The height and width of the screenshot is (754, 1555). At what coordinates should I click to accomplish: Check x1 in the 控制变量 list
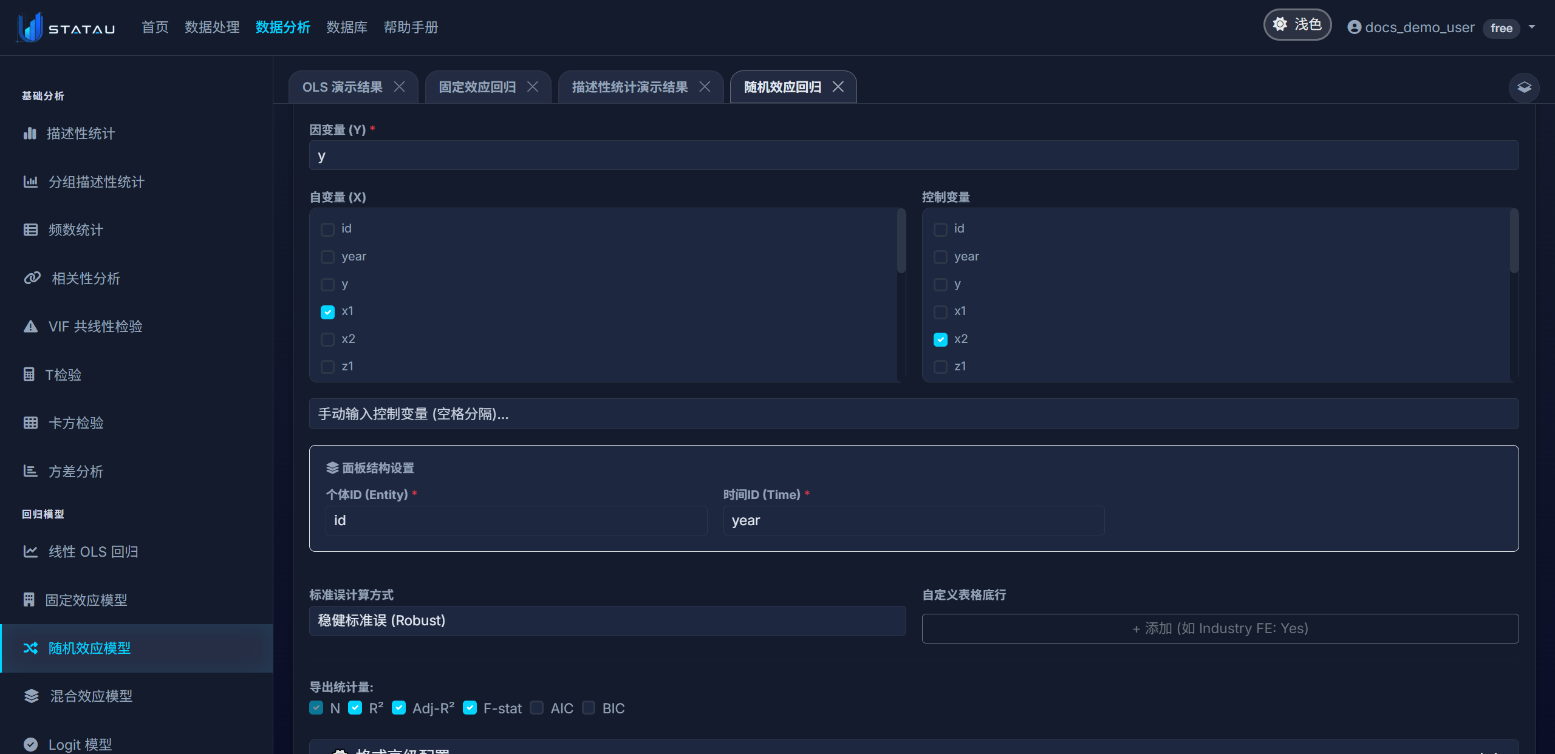point(940,312)
